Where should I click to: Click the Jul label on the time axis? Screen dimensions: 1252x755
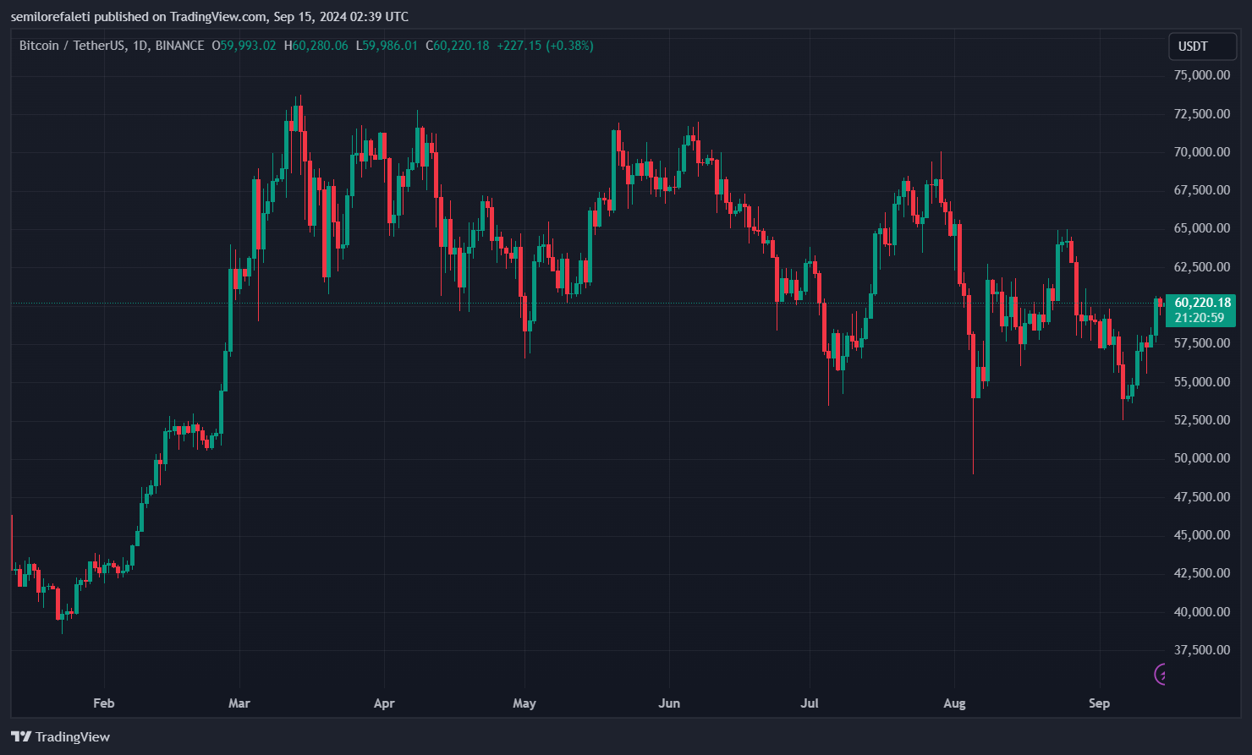(x=810, y=703)
